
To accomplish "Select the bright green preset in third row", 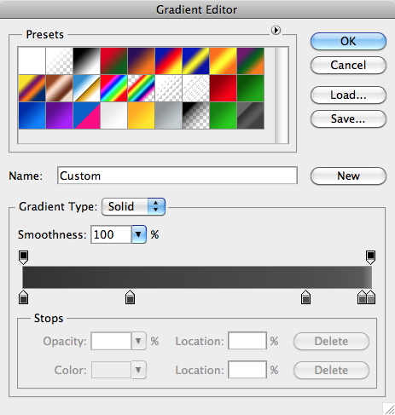I will coord(223,116).
